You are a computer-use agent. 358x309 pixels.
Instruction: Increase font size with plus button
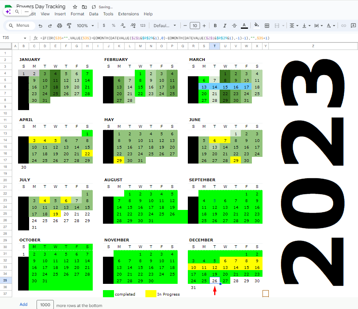pos(204,26)
